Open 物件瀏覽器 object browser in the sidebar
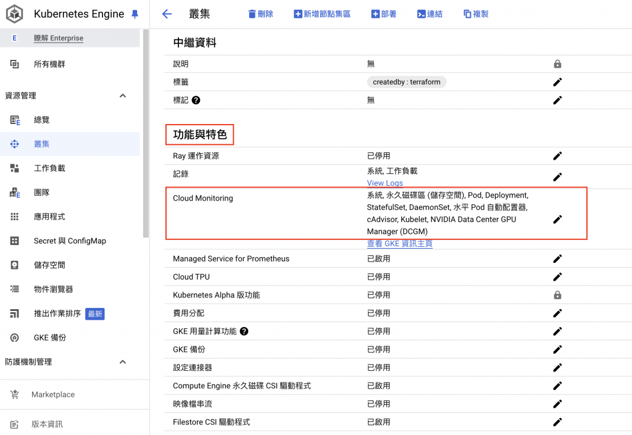The image size is (632, 435). [70, 289]
